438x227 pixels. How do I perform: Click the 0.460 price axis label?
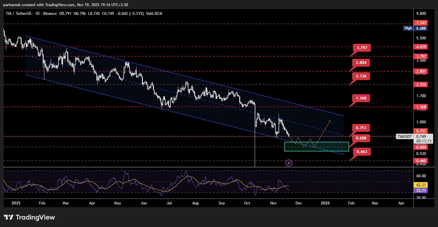[x=422, y=160]
